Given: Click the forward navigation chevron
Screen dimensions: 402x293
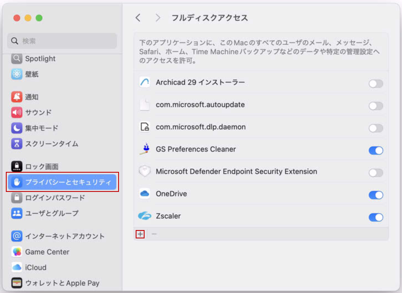Looking at the screenshot, I should click(158, 18).
